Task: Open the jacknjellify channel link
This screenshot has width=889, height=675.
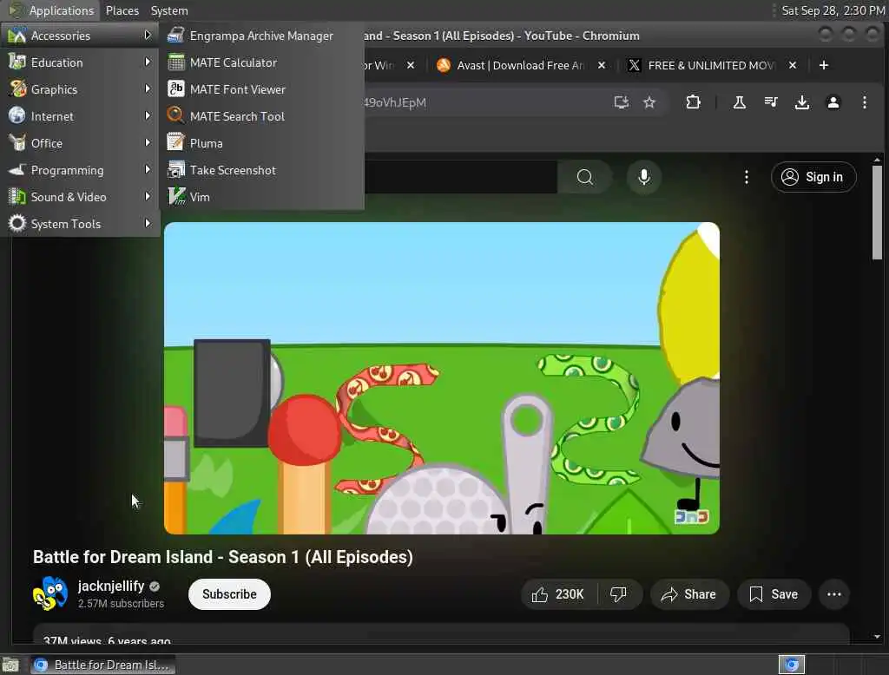Action: (111, 586)
